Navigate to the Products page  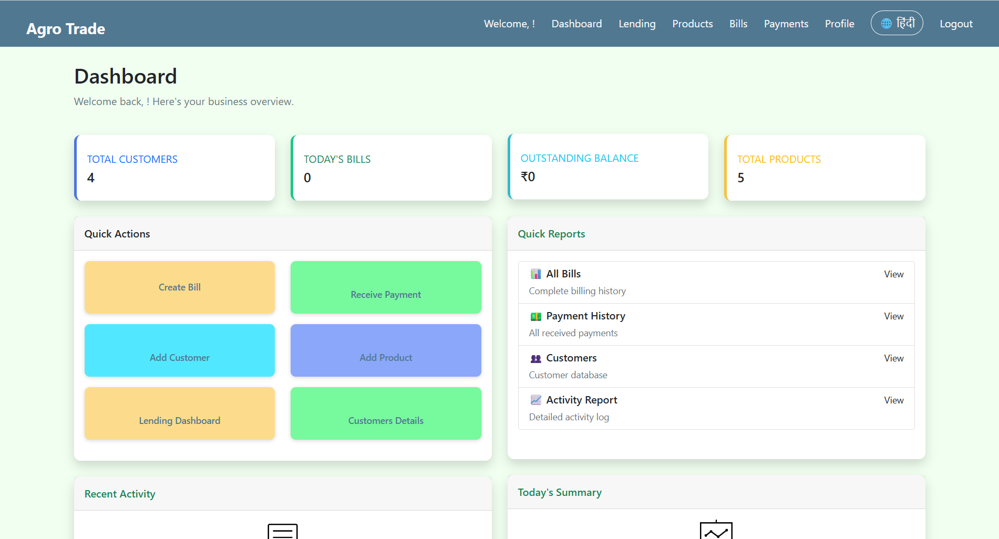692,24
